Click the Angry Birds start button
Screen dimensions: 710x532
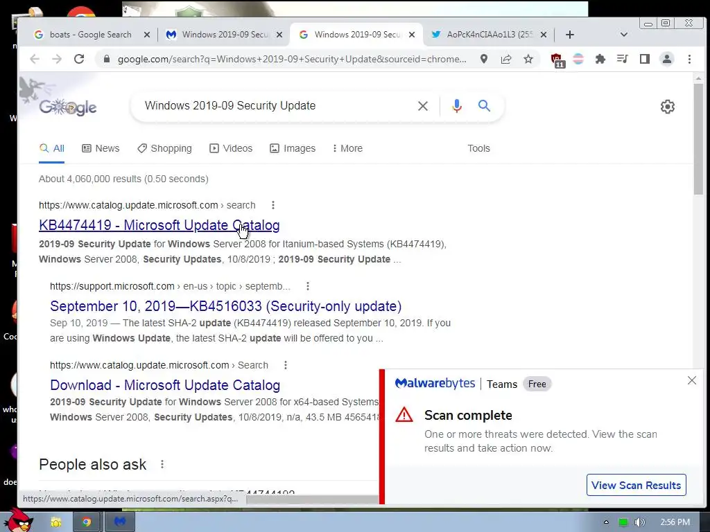(x=18, y=520)
